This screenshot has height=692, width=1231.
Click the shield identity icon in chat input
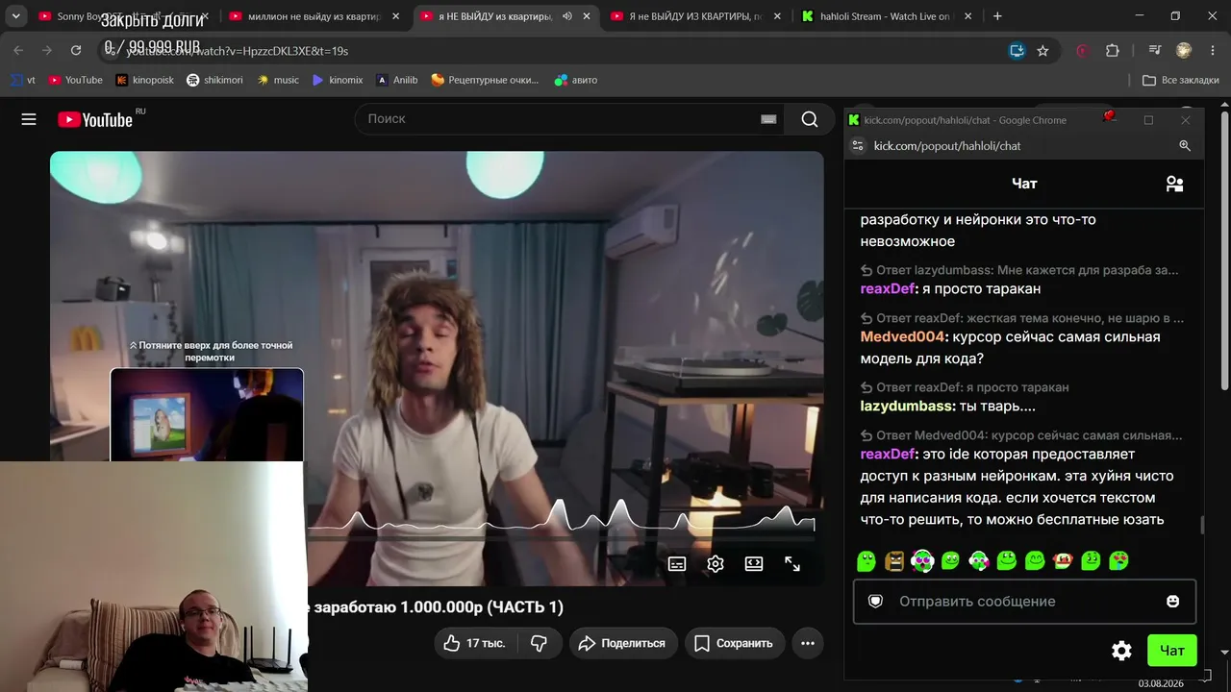tap(875, 602)
